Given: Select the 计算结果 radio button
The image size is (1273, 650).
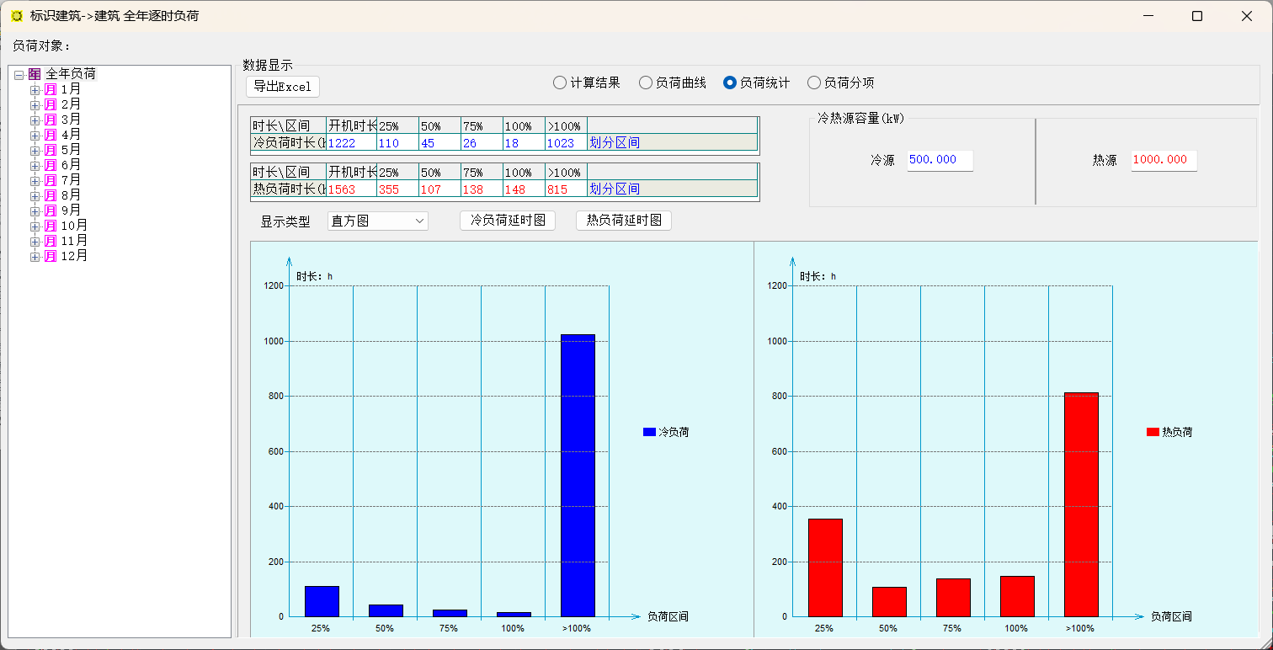Looking at the screenshot, I should click(x=560, y=83).
